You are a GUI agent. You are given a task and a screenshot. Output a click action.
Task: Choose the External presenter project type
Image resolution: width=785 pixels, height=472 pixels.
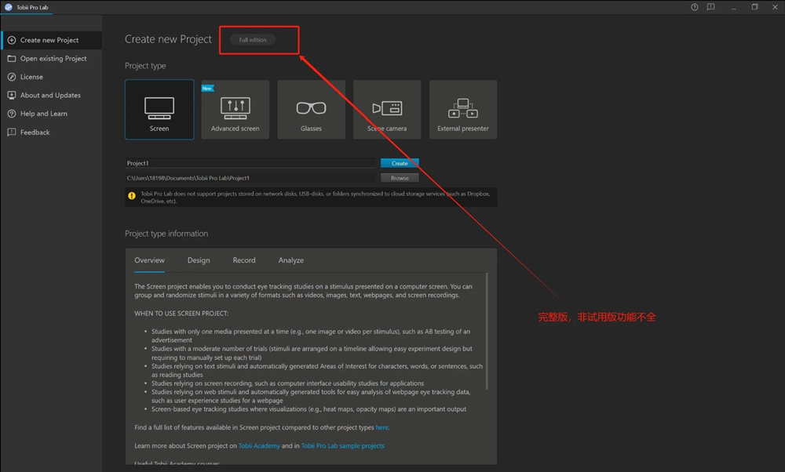(x=463, y=110)
